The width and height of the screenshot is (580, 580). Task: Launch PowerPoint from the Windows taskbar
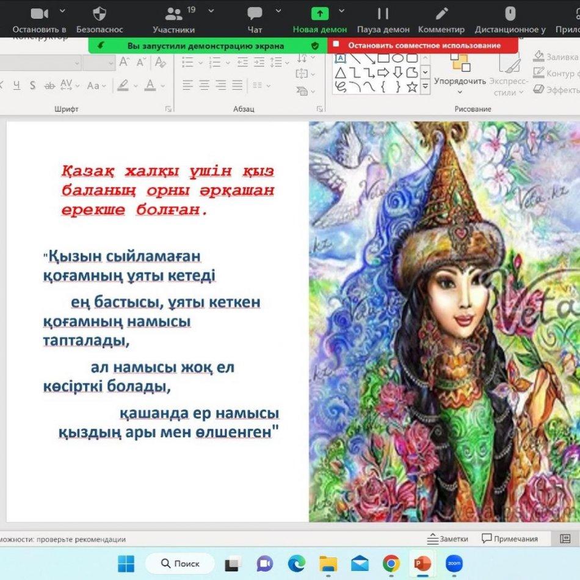pyautogui.click(x=422, y=563)
